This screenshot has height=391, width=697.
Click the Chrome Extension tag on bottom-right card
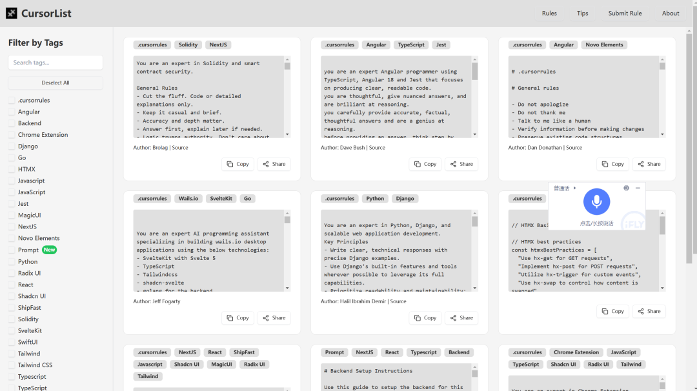[576, 352]
